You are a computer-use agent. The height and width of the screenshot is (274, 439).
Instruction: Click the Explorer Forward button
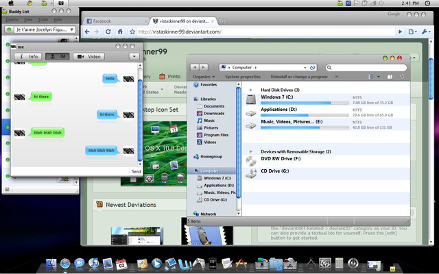point(204,67)
